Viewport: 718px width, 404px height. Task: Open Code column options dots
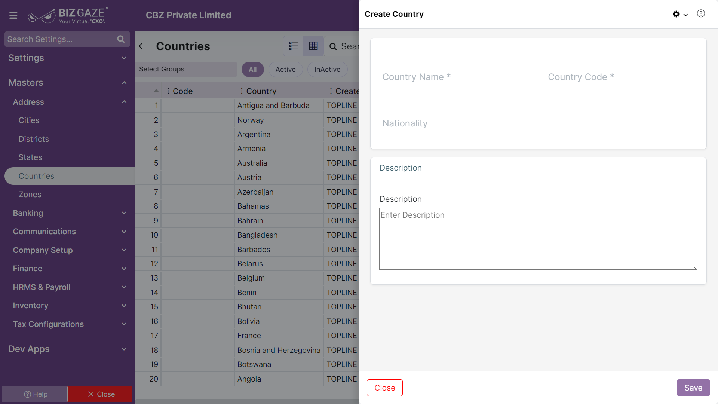click(x=168, y=91)
